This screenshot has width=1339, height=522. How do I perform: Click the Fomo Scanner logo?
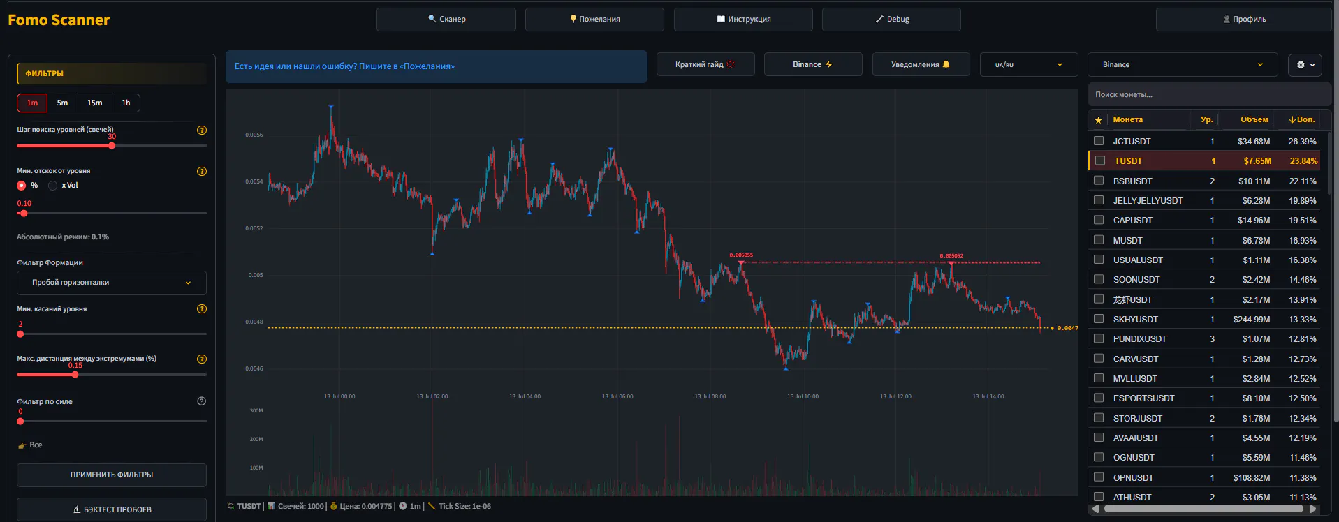[x=59, y=20]
